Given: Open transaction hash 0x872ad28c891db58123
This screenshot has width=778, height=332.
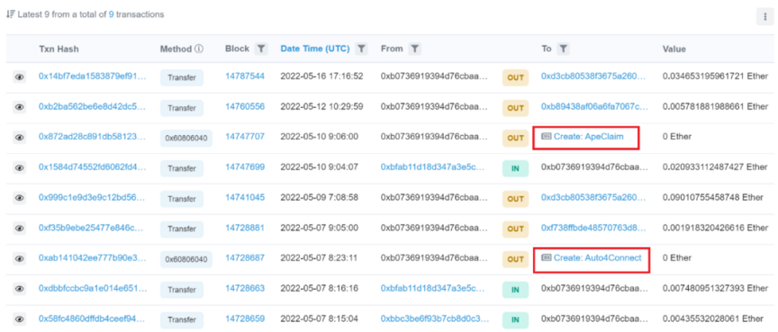Looking at the screenshot, I should 93,137.
